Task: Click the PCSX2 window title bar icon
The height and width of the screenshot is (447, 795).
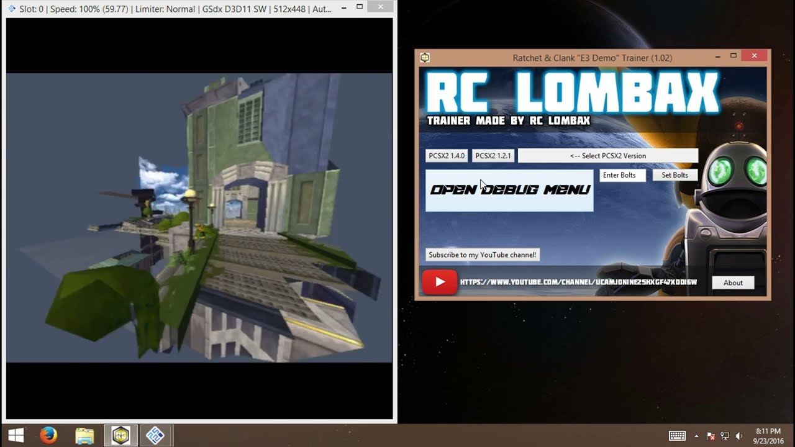Action: pyautogui.click(x=12, y=9)
